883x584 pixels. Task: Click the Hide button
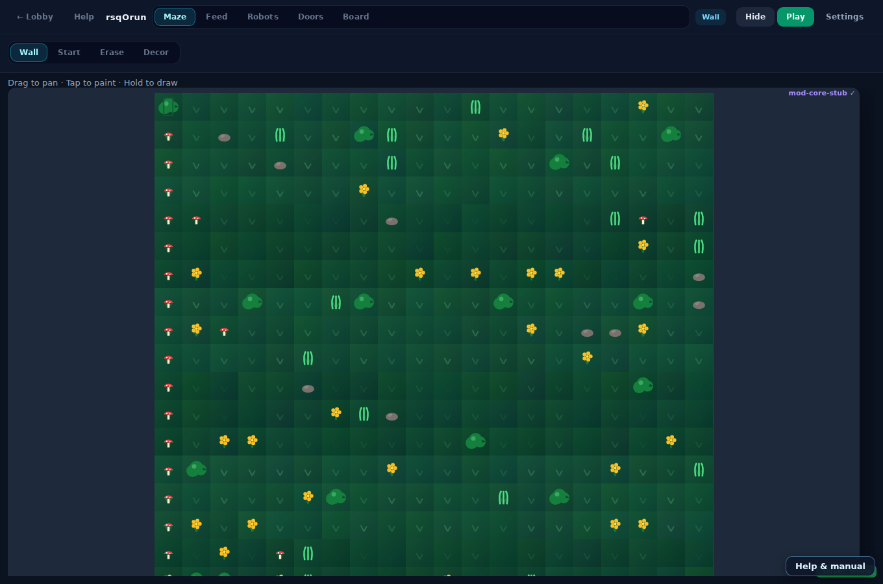pyautogui.click(x=755, y=17)
